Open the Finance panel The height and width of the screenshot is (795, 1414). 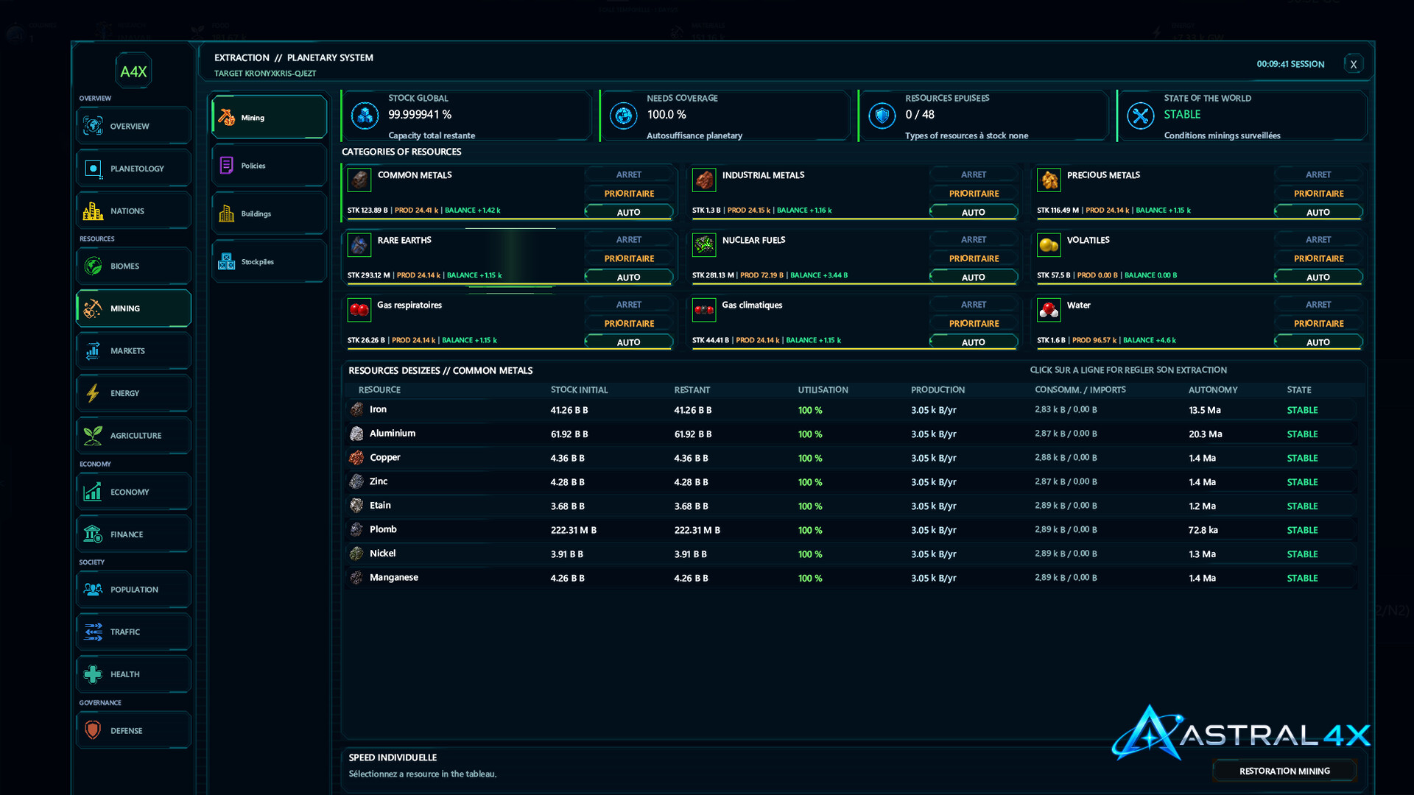pos(133,534)
